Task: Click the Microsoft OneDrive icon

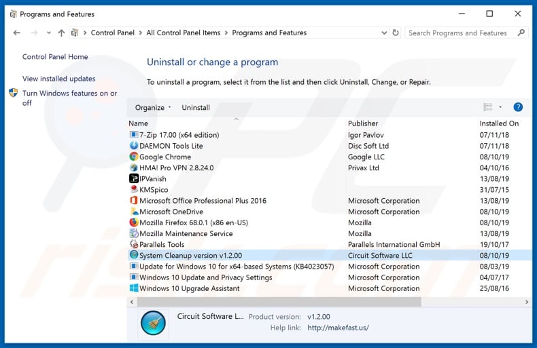Action: tap(133, 211)
